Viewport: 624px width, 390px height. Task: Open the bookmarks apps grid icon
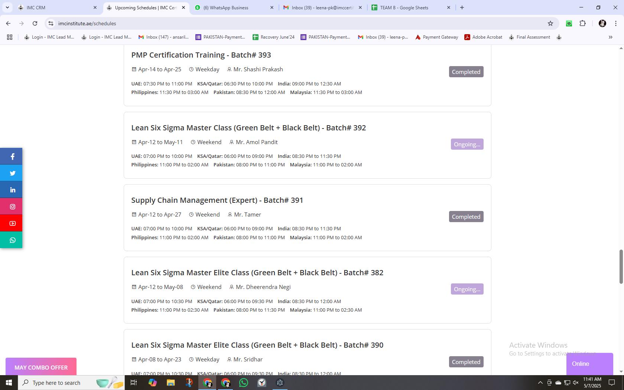pyautogui.click(x=10, y=37)
